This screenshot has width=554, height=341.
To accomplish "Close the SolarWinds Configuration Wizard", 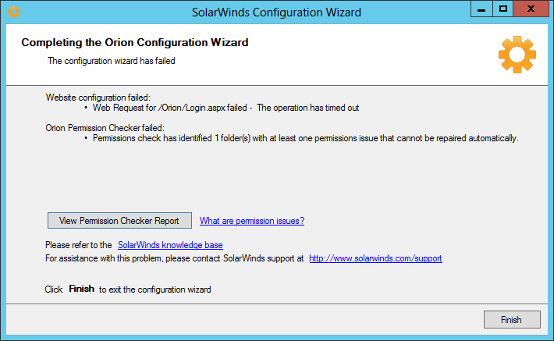I will (531, 9).
